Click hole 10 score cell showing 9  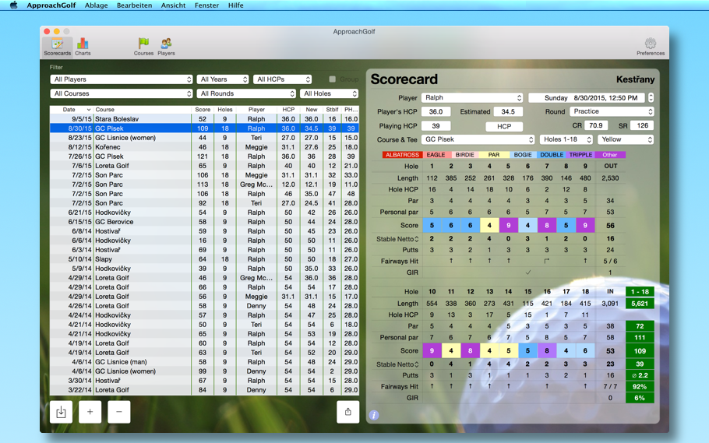click(432, 350)
